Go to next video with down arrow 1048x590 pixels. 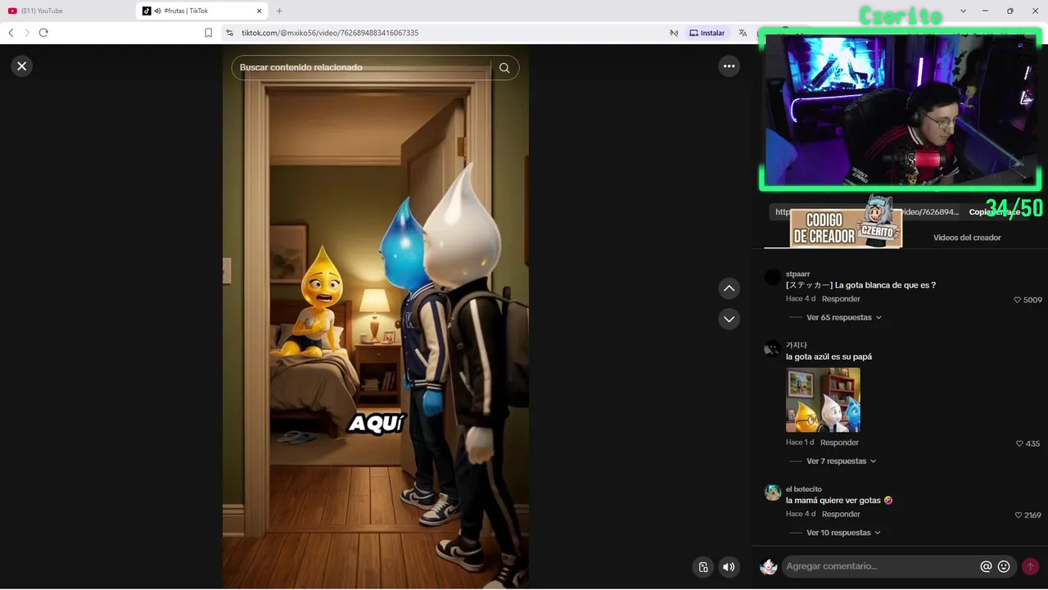point(729,319)
